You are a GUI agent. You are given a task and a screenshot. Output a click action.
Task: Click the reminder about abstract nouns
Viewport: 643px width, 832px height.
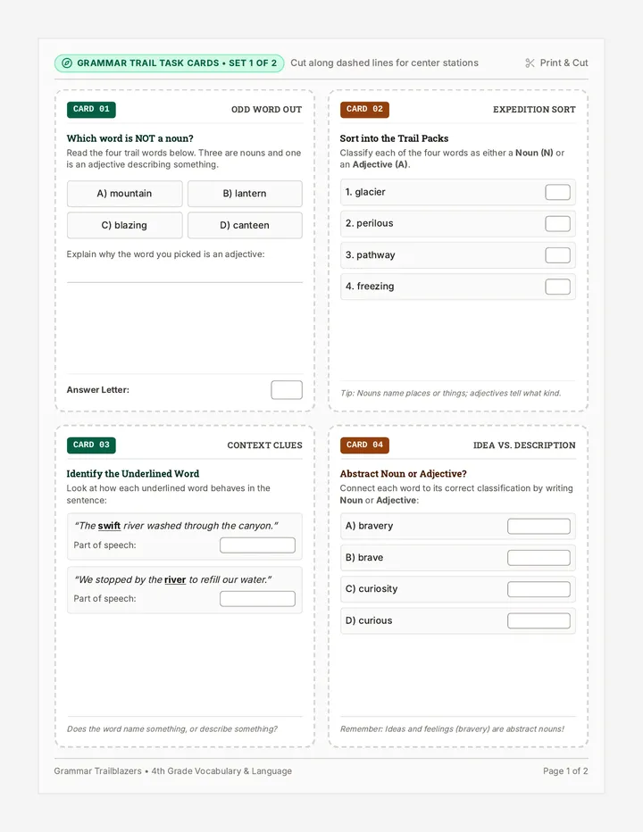pyautogui.click(x=452, y=729)
